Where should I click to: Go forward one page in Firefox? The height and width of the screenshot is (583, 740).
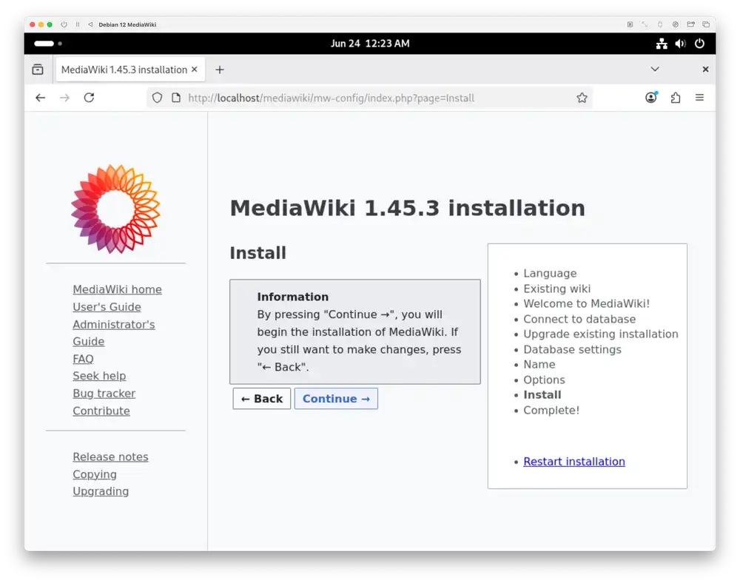click(x=64, y=98)
